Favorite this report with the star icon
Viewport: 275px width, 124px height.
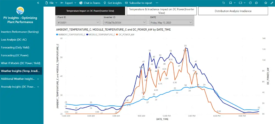(x=265, y=3)
